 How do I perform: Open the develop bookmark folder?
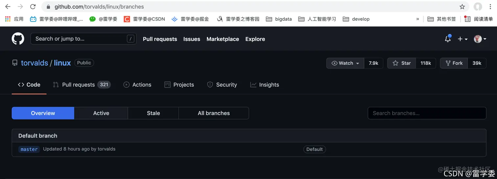356,19
